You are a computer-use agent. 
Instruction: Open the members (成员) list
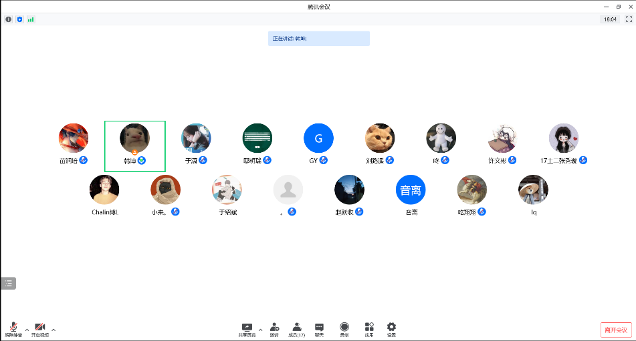pos(297,328)
